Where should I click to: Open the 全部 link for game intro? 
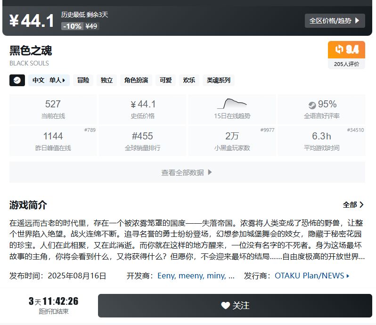(353, 205)
